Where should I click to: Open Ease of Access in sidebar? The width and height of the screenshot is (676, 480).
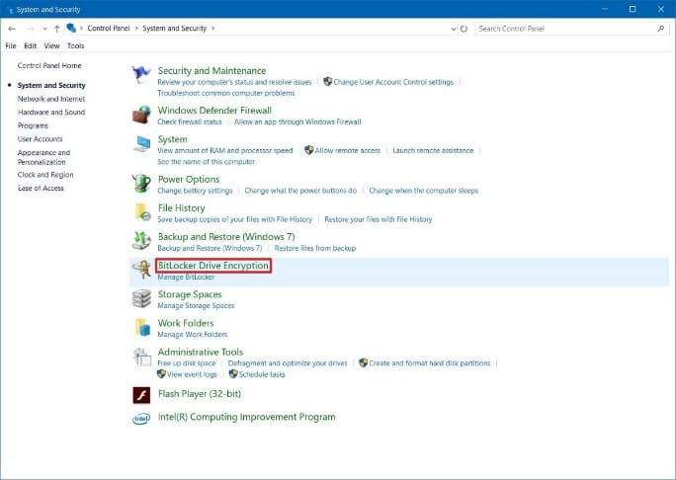coord(41,188)
